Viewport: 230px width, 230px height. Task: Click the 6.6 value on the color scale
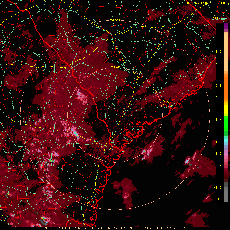coord(218,74)
